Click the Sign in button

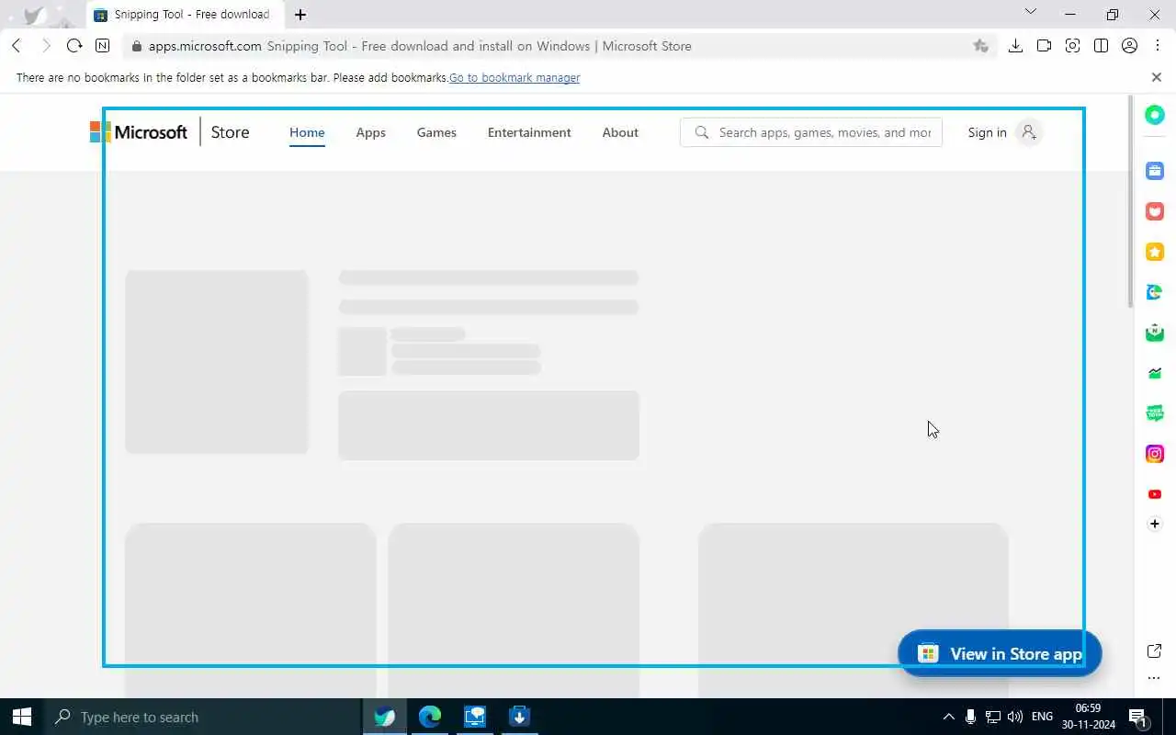pyautogui.click(x=1004, y=132)
